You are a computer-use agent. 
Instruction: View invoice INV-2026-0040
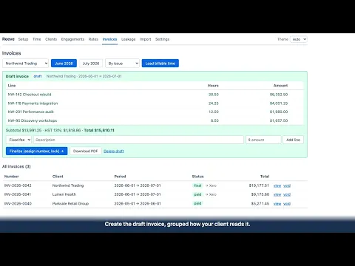coord(277,203)
